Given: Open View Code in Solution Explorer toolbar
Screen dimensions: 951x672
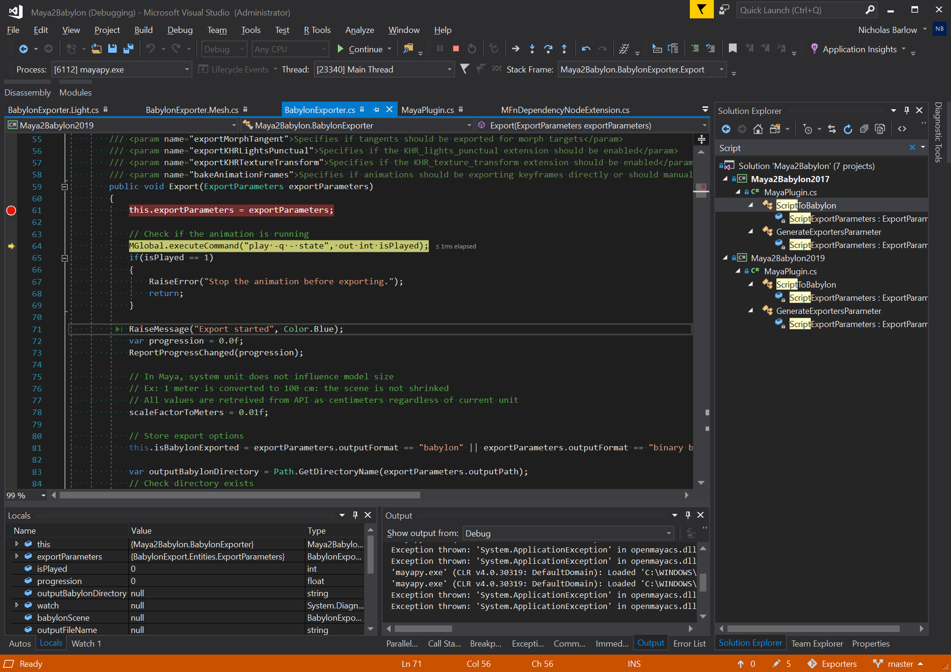Looking at the screenshot, I should (903, 128).
